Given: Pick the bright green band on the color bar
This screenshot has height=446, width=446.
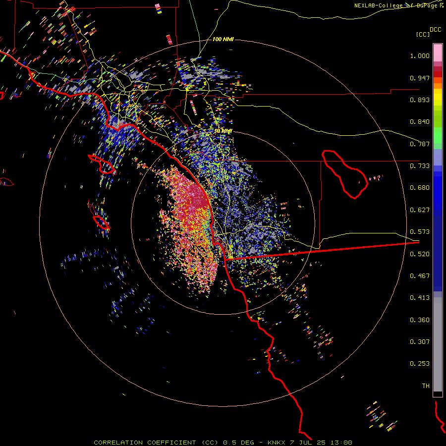Looking at the screenshot, I should click(x=438, y=135).
